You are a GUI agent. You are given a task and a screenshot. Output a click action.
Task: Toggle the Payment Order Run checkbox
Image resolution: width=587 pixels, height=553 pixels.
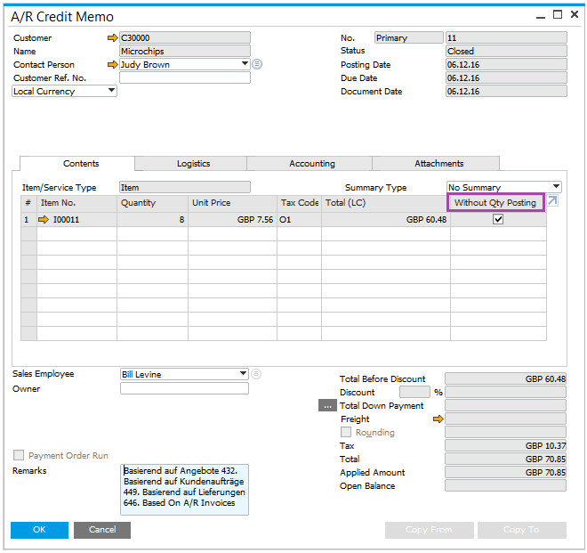pos(19,455)
